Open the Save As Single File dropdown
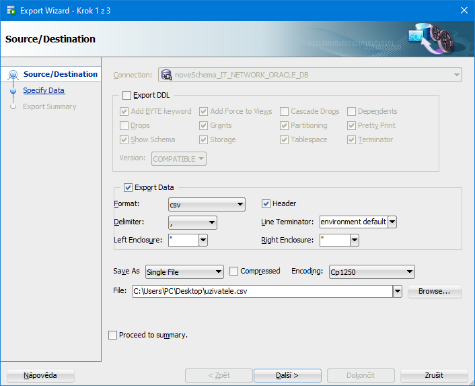This screenshot has width=475, height=386. 219,272
